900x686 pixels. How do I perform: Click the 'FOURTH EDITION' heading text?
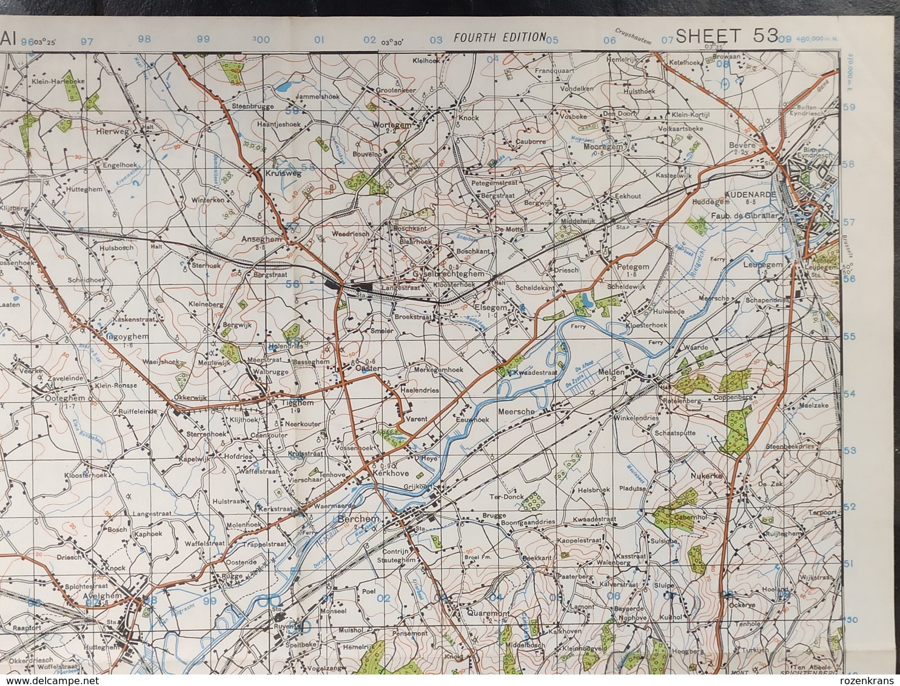[x=500, y=38]
